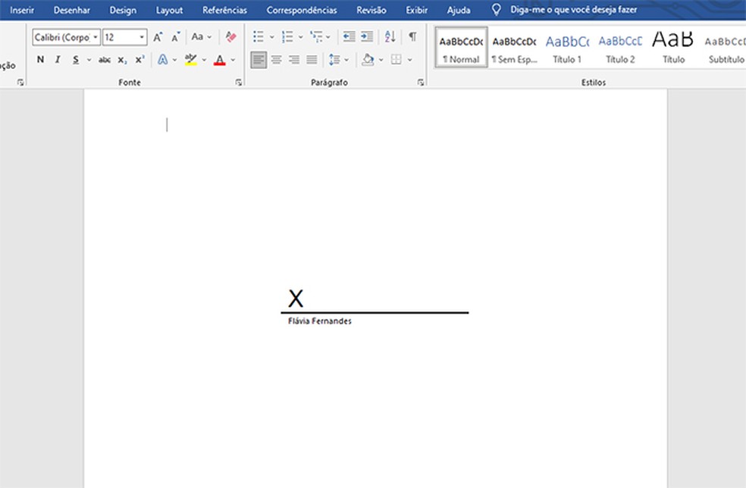Select the strikethrough icon

[104, 59]
